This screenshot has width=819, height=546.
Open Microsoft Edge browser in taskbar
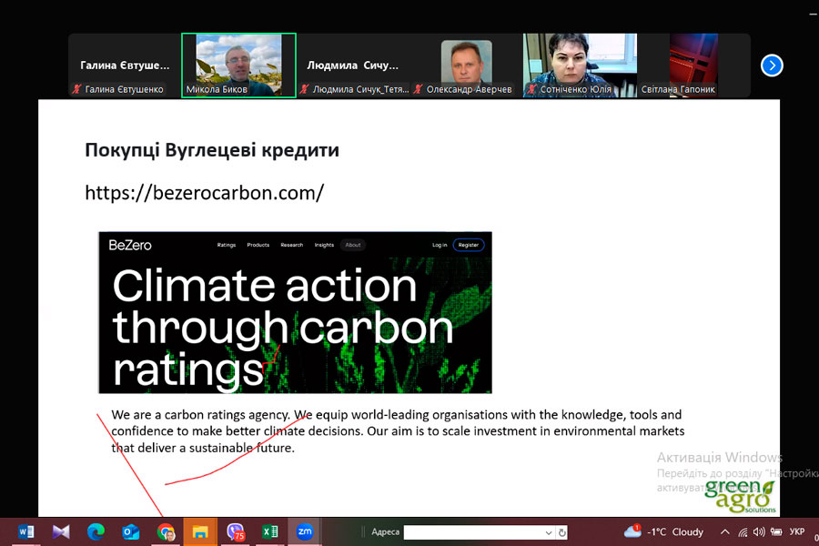[96, 531]
